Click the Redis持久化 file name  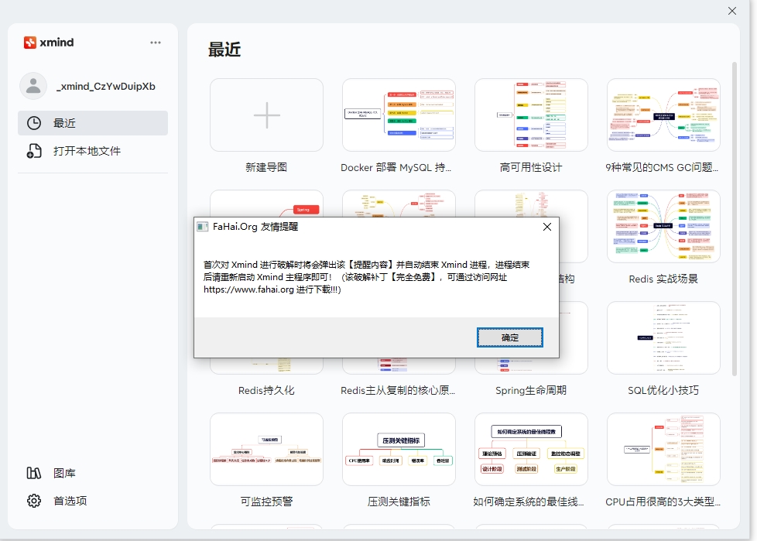(x=266, y=390)
